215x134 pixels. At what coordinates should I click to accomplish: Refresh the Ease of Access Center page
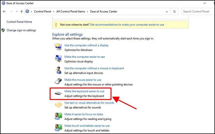(x=174, y=12)
